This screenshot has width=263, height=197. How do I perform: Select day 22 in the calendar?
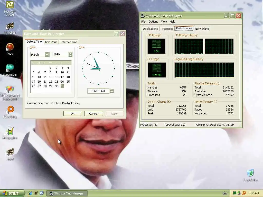click(x=51, y=82)
